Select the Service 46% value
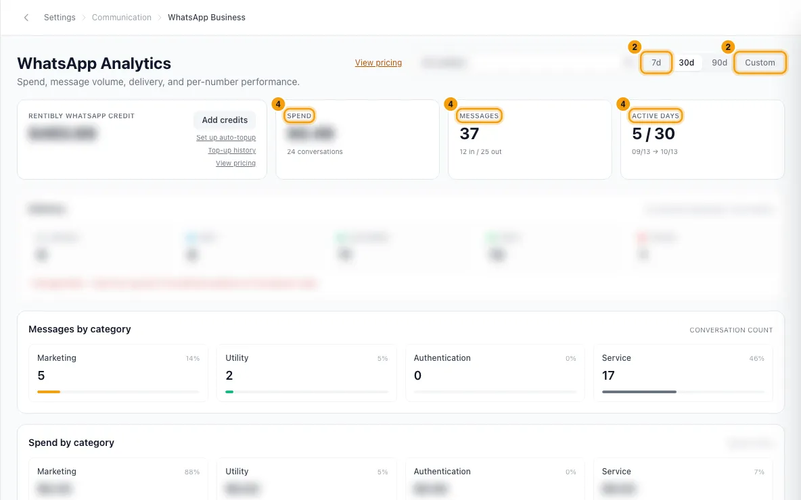 [x=756, y=359]
